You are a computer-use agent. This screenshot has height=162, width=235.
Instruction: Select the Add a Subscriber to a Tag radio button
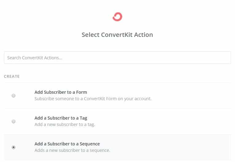tap(14, 121)
